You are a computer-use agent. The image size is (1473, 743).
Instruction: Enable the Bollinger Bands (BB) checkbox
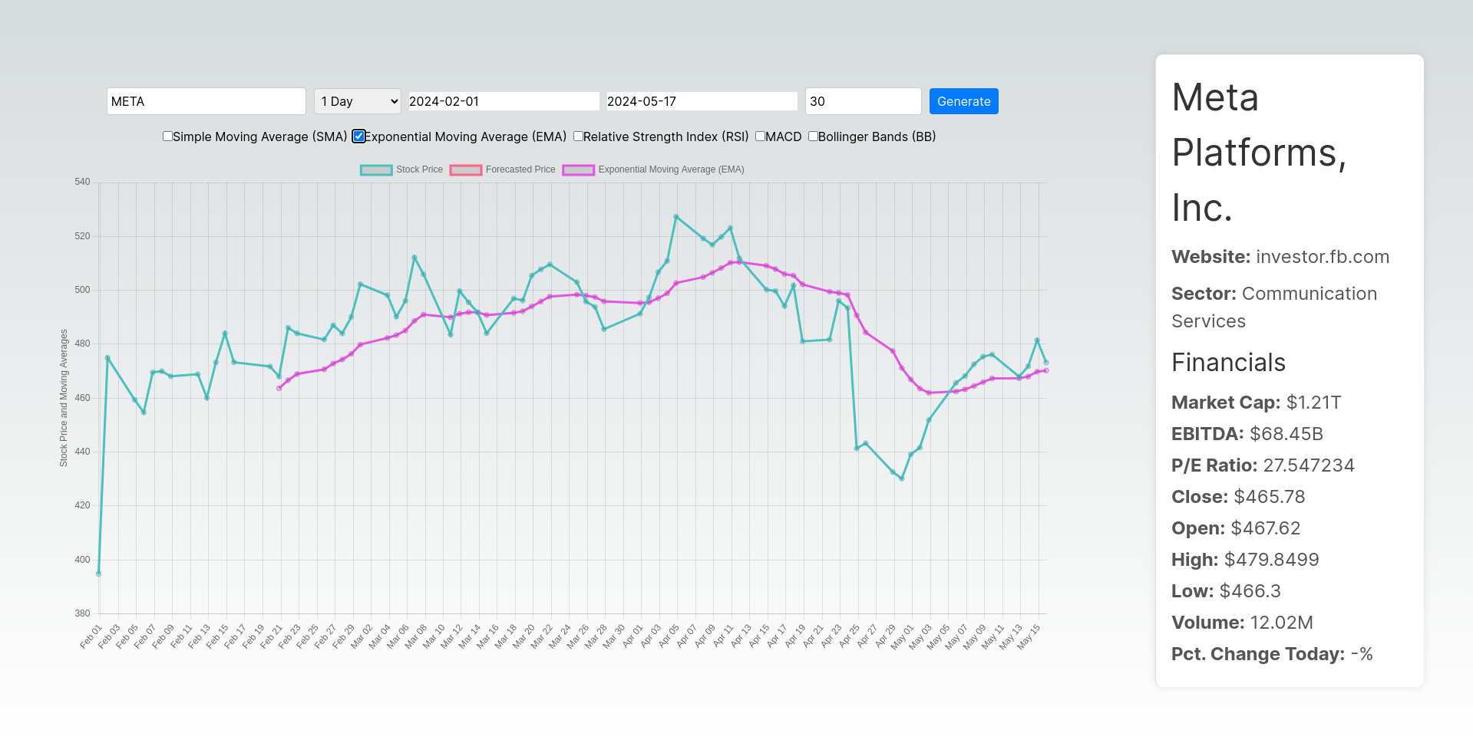813,136
